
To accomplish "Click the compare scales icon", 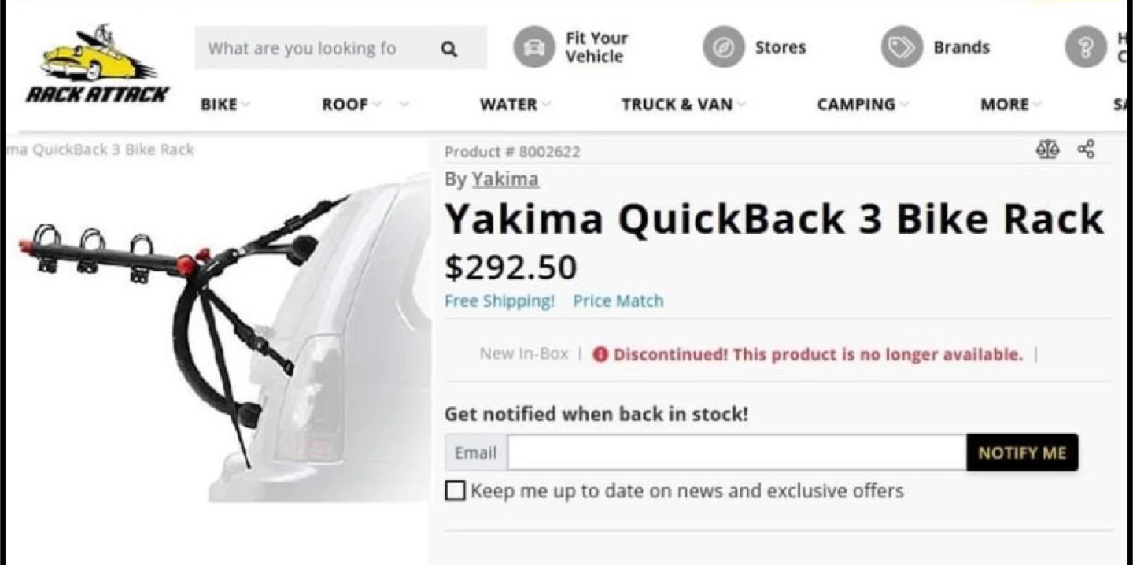I will click(x=1047, y=150).
